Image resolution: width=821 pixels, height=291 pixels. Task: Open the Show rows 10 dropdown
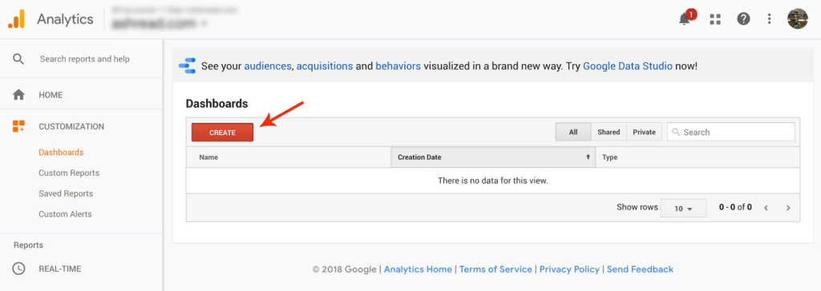click(683, 208)
